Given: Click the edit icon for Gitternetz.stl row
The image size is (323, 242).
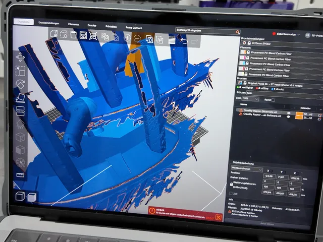Looking at the screenshot, I should coord(319,115).
